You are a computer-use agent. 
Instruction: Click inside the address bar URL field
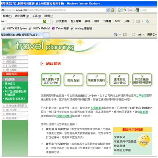point(53,10)
